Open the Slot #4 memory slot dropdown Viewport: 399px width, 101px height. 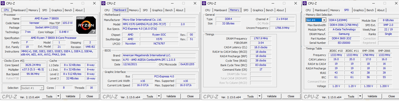point(316,20)
